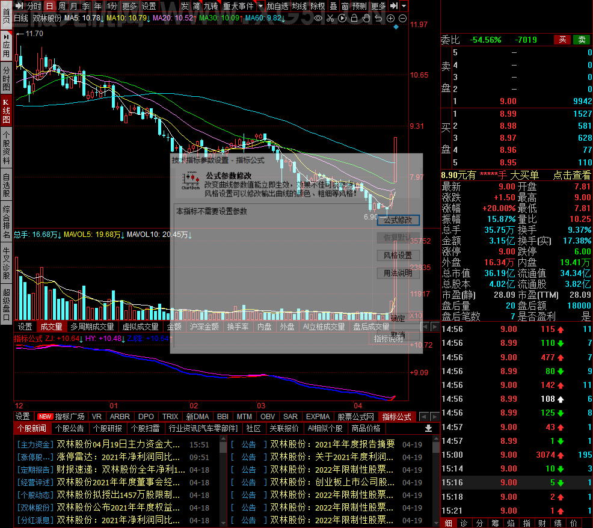The image size is (593, 528).
Task: Open 超级盘口 in the left sidebar
Action: [x=7, y=304]
